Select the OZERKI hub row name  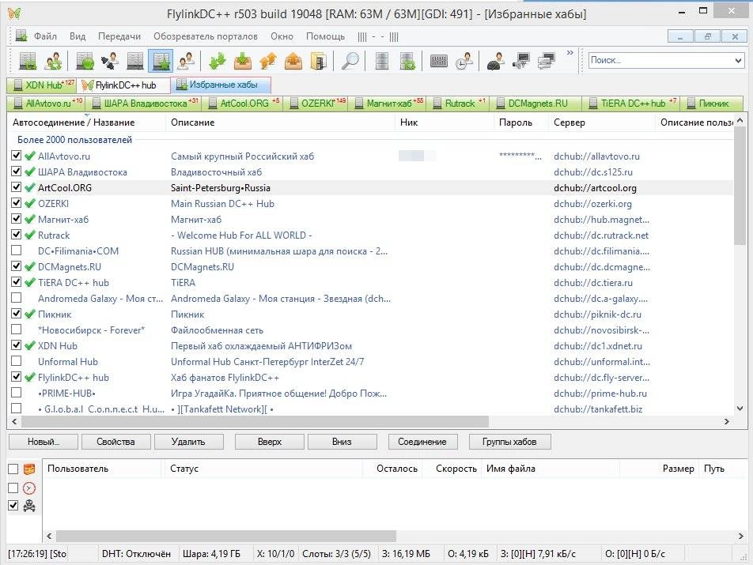click(53, 203)
